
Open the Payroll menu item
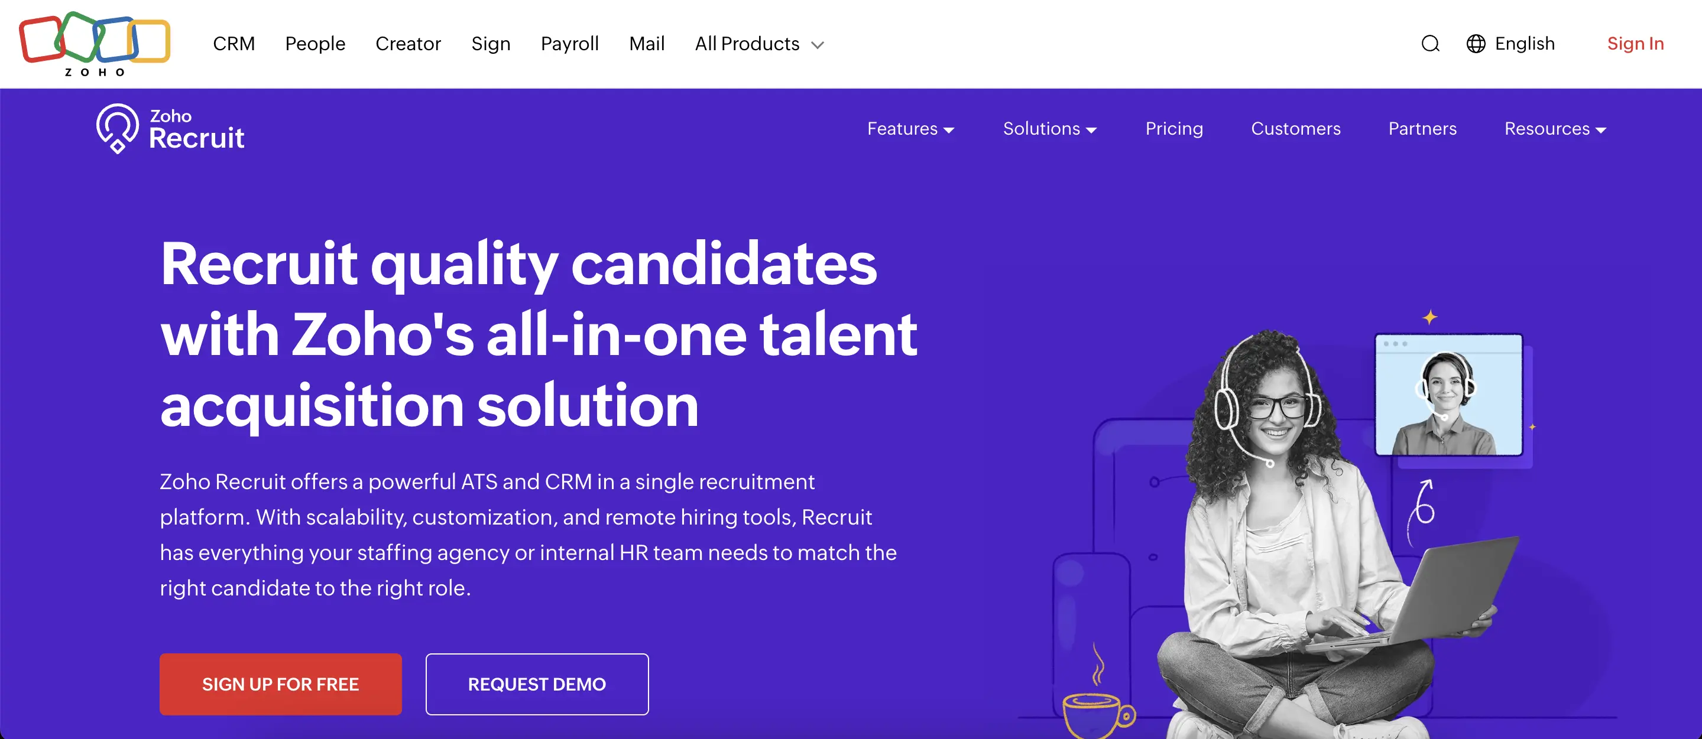pos(569,44)
